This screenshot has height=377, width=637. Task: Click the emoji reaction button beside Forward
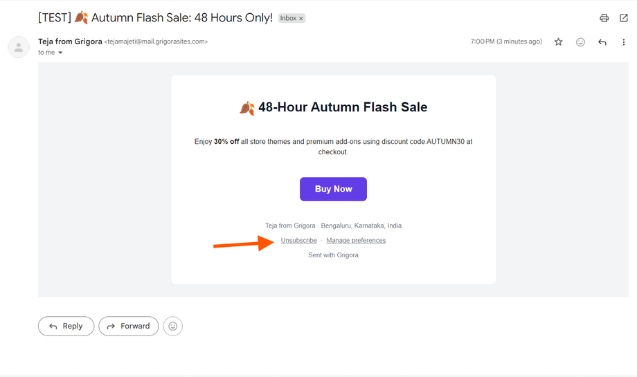coord(172,327)
